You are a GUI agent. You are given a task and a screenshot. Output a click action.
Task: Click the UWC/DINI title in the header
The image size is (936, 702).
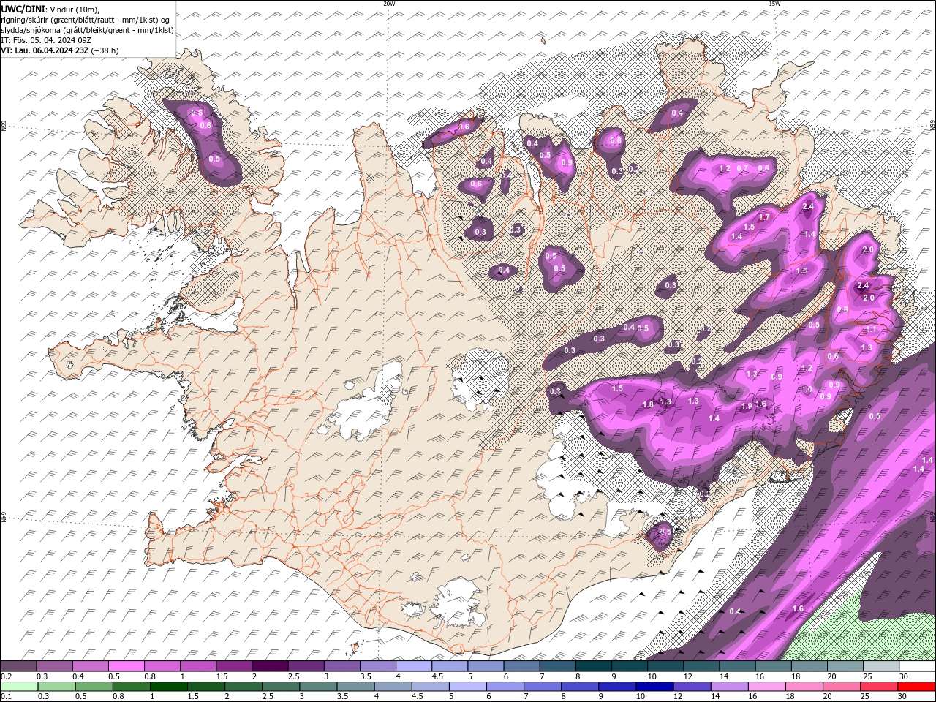click(x=22, y=9)
